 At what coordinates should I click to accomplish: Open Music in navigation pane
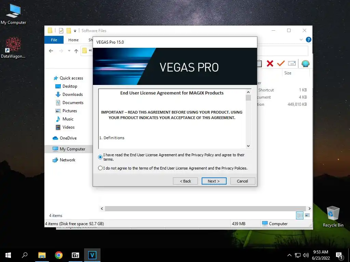coord(64,119)
